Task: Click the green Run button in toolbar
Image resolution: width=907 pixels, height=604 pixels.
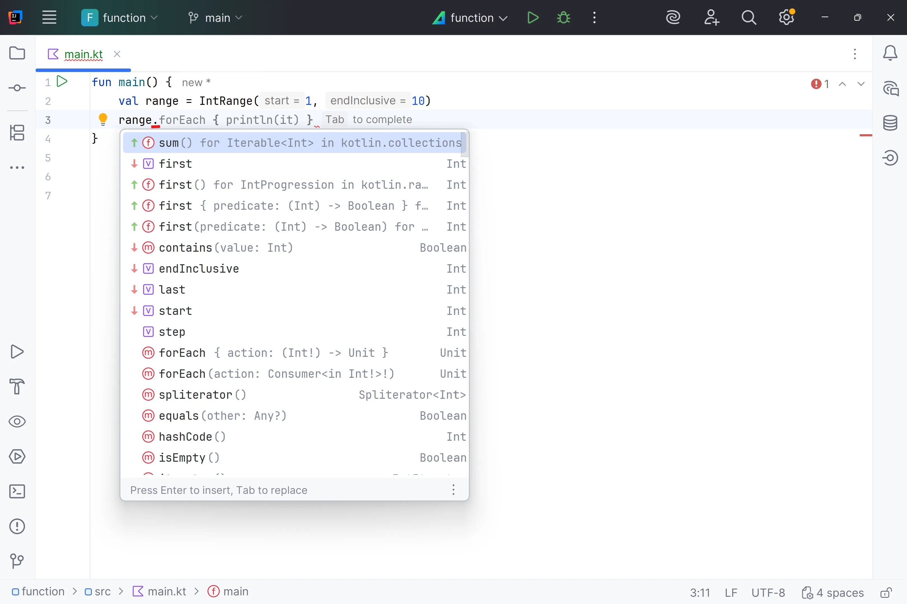Action: point(532,18)
